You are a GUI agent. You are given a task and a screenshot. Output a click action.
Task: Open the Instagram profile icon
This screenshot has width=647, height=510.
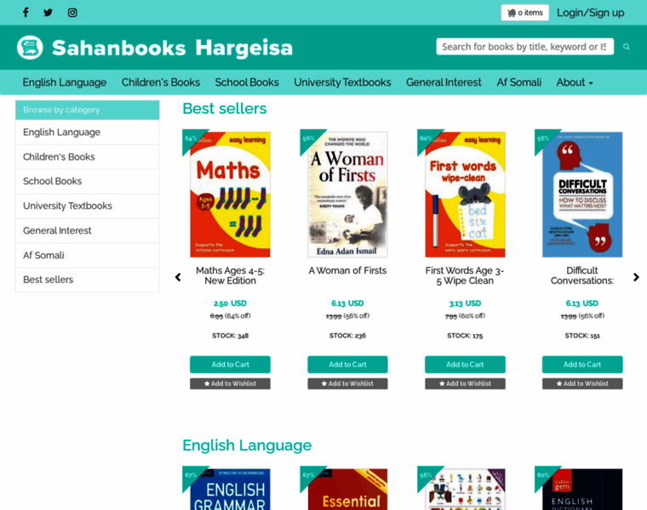point(72,13)
